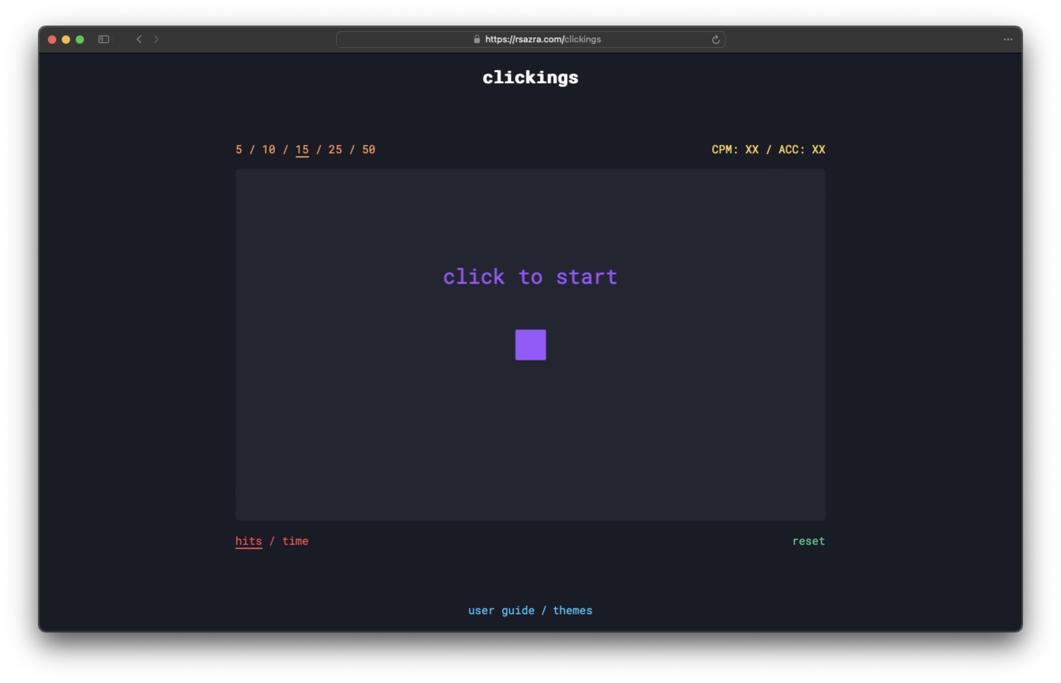Image resolution: width=1061 pixels, height=683 pixels.
Task: Click the back navigation arrow
Action: pos(139,40)
